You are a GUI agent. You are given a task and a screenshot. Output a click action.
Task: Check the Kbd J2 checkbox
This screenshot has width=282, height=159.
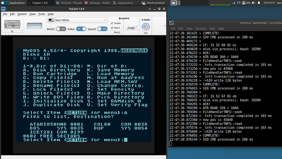pyautogui.click(x=112, y=32)
